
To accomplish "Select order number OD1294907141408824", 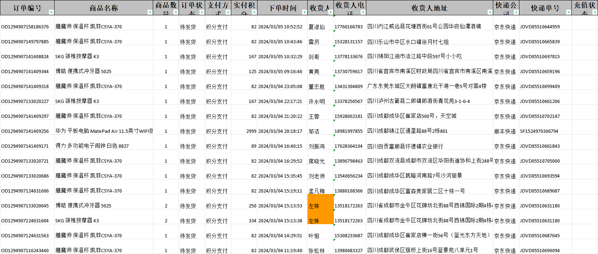I will [x=25, y=57].
